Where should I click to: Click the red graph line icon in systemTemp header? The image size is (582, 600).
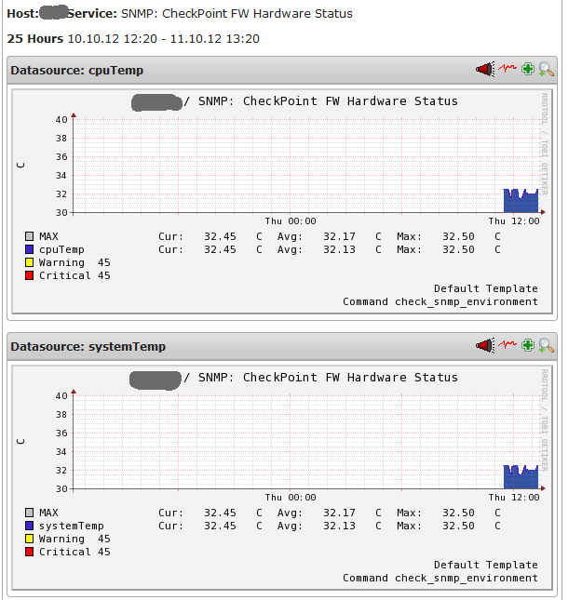[508, 345]
